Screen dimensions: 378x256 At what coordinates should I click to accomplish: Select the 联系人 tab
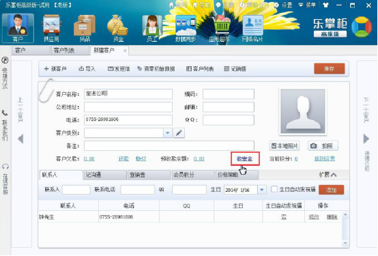(x=61, y=175)
